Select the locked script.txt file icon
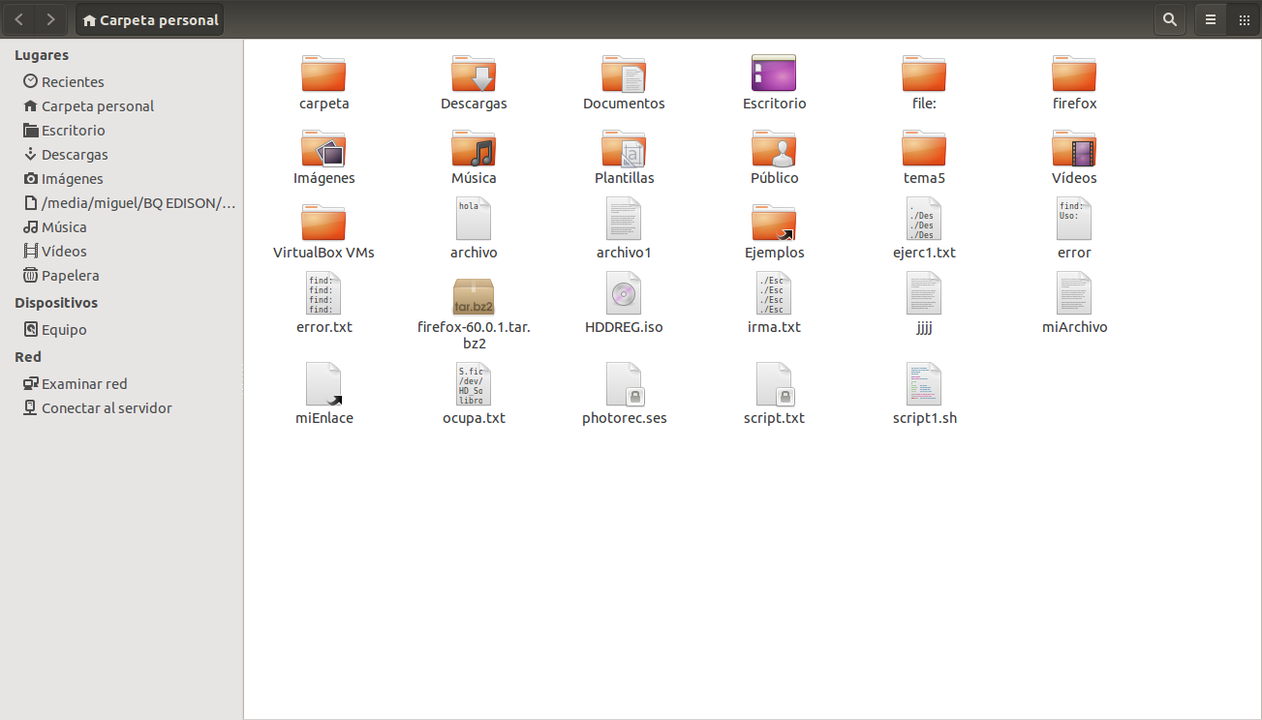 point(774,384)
